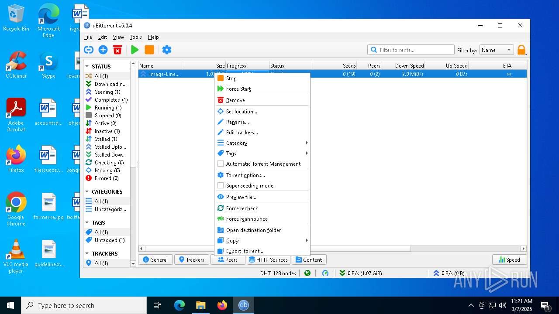Open the View menu
This screenshot has width=559, height=314.
click(118, 37)
